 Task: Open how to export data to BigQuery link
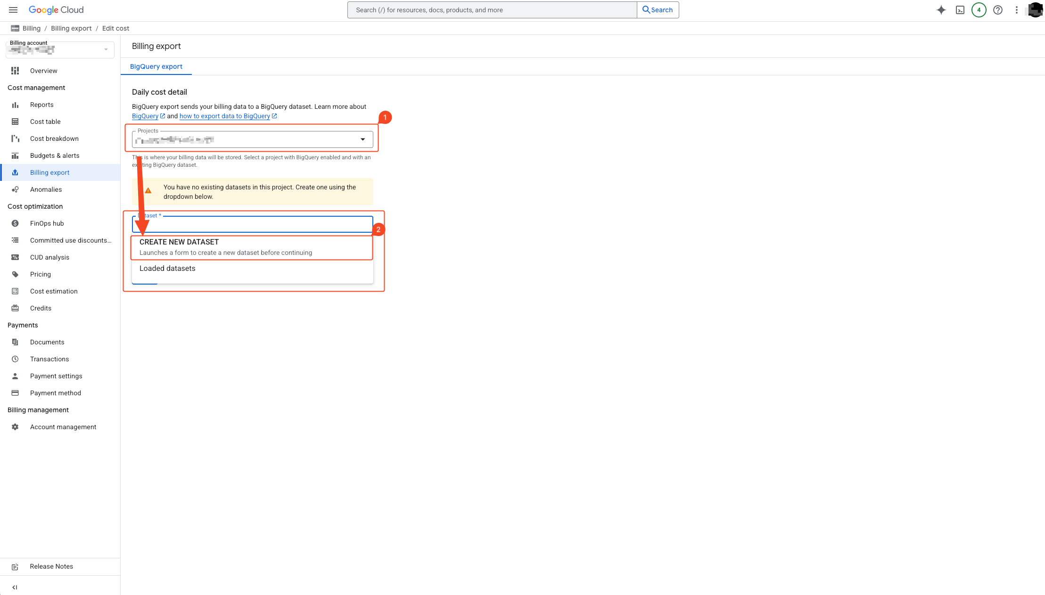[x=228, y=116]
